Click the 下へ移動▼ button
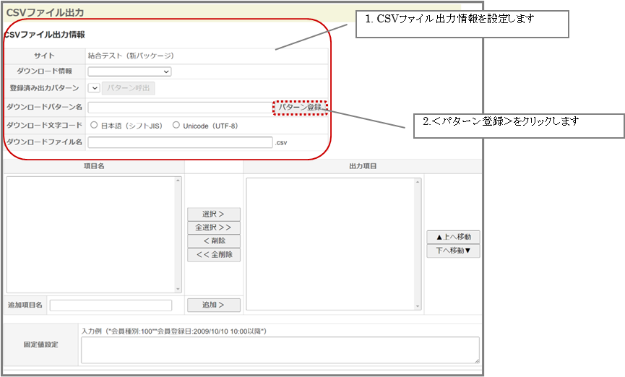This screenshot has height=377, width=625. [x=453, y=251]
